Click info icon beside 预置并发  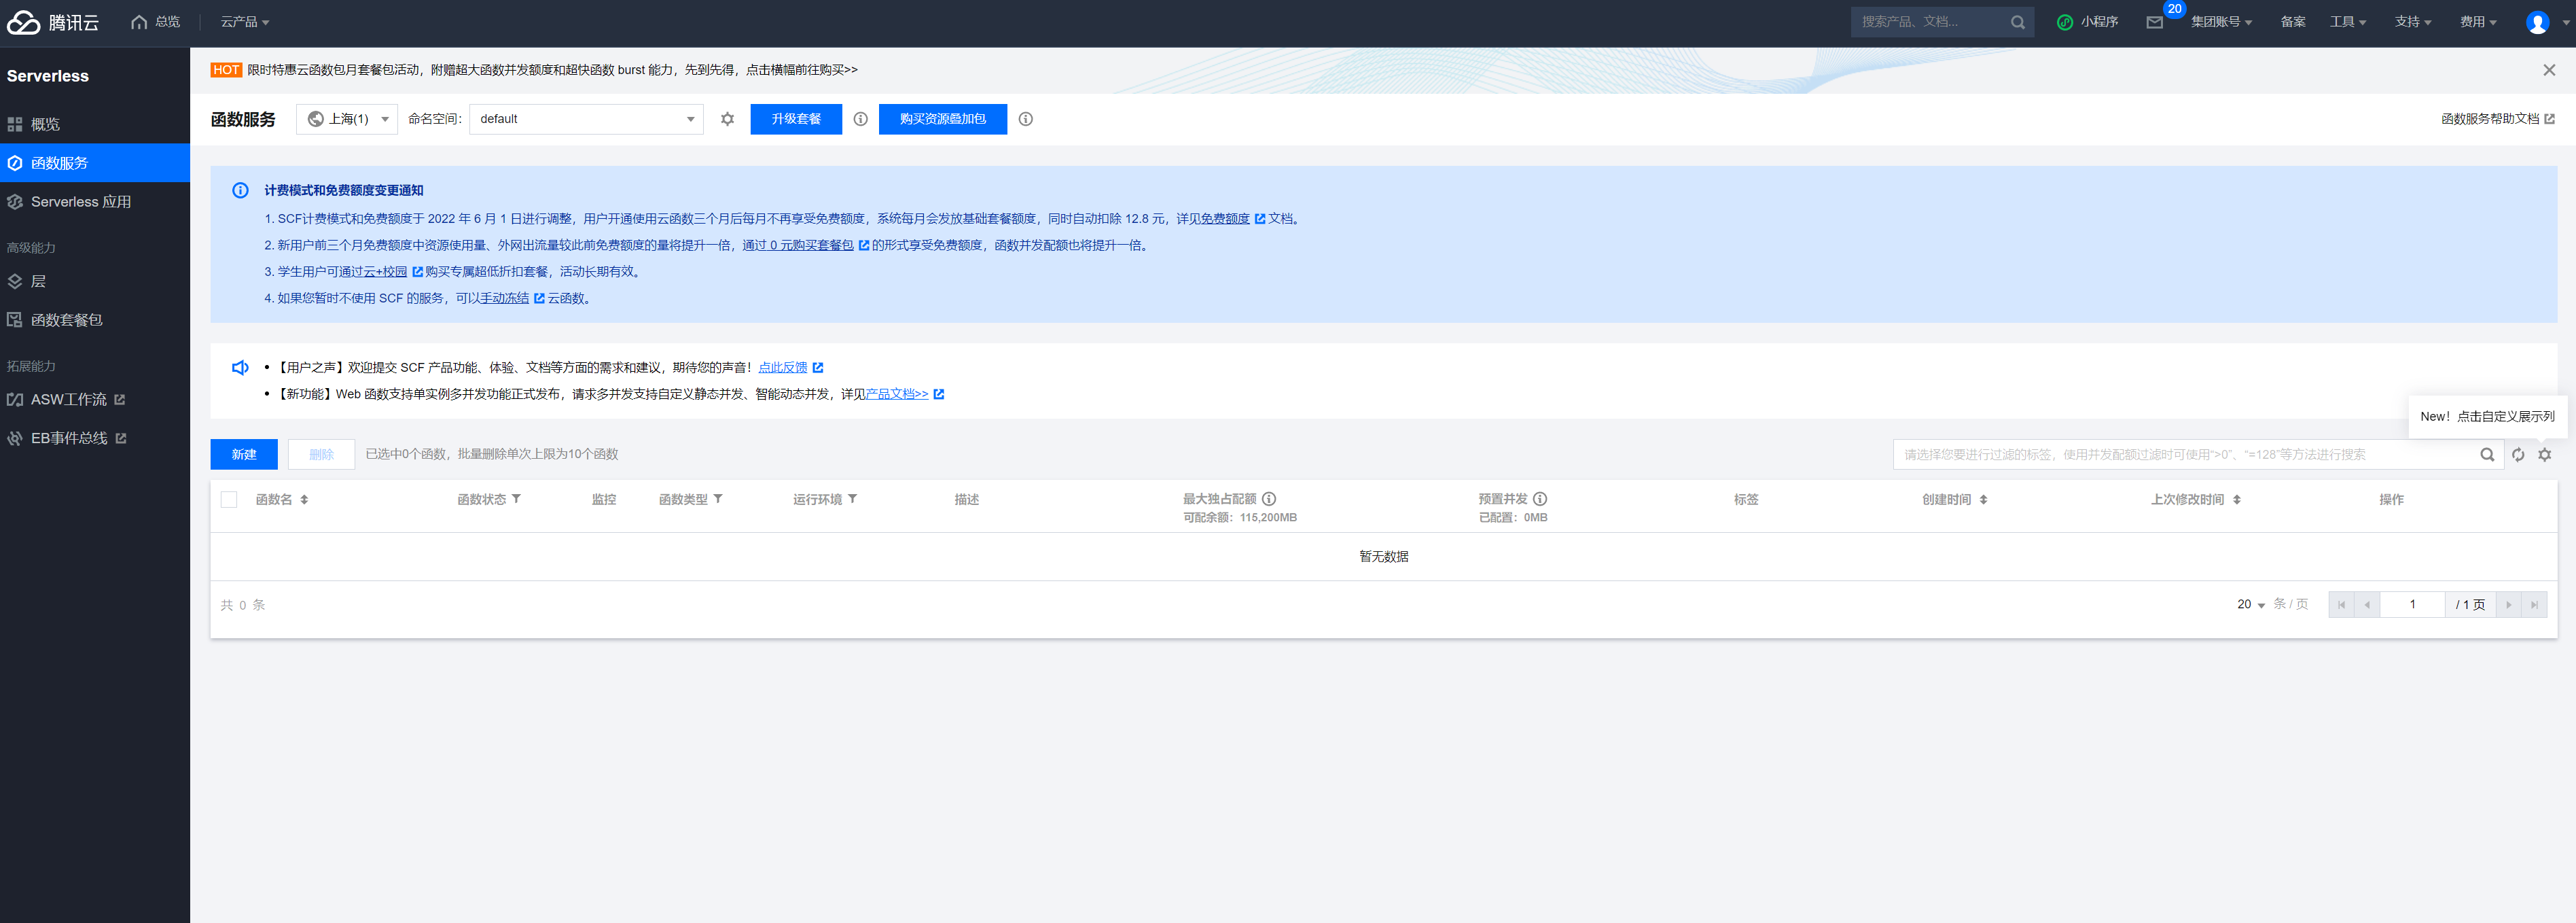coord(1540,499)
